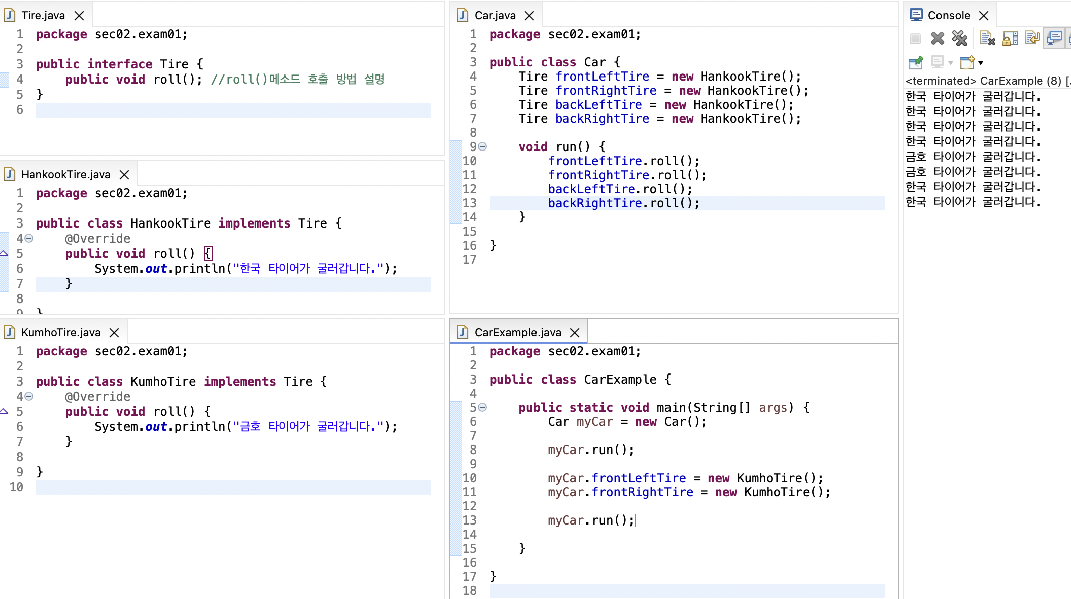The height and width of the screenshot is (599, 1071).
Task: Click the Java file icon on HankookTire.java tab
Action: pos(10,174)
